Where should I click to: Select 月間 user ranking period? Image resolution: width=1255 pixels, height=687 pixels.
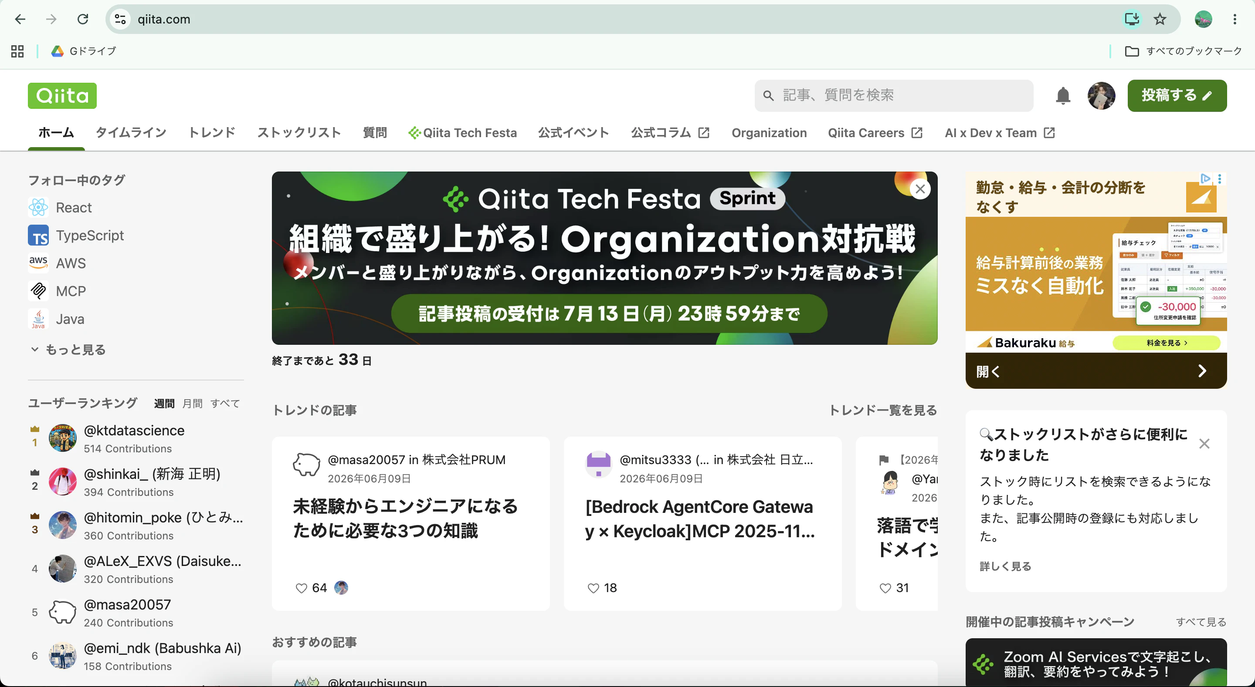tap(193, 403)
